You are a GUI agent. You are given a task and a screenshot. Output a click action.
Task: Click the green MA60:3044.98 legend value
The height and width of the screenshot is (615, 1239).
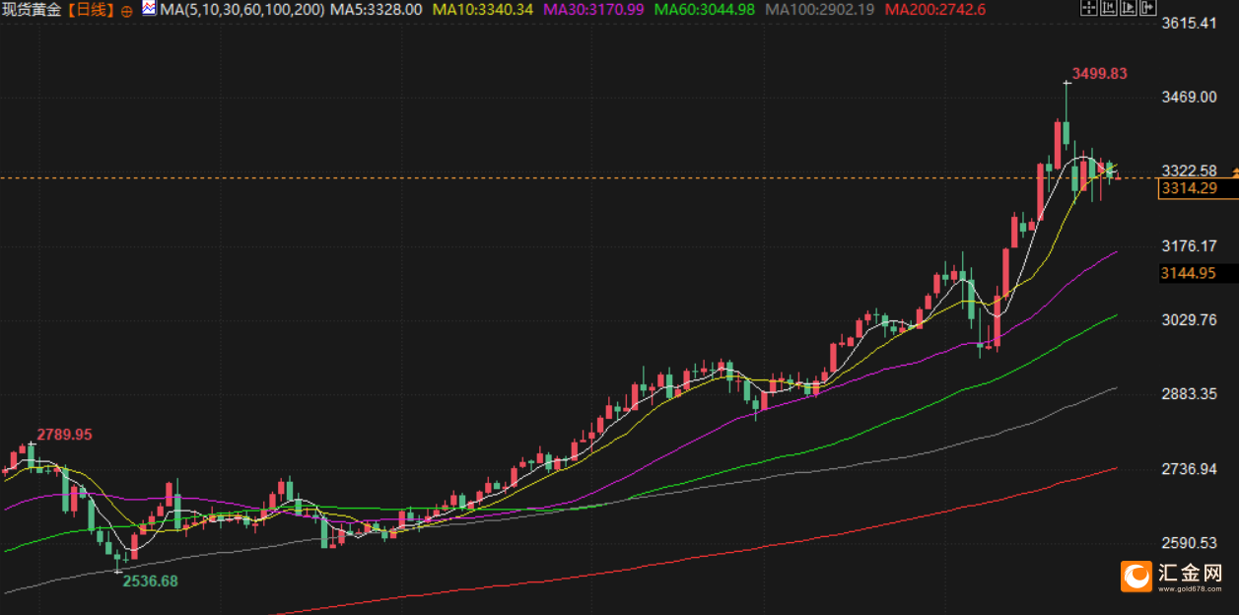coord(705,10)
